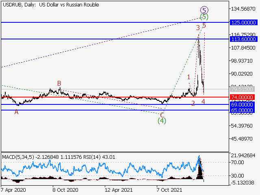Click the 45.48970 axis value
The image size is (260, 195).
pos(242,139)
